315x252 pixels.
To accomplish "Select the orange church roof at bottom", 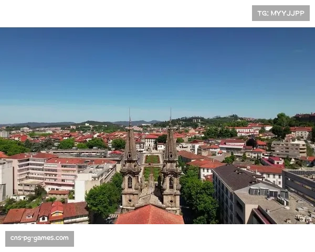I will pos(149,216).
